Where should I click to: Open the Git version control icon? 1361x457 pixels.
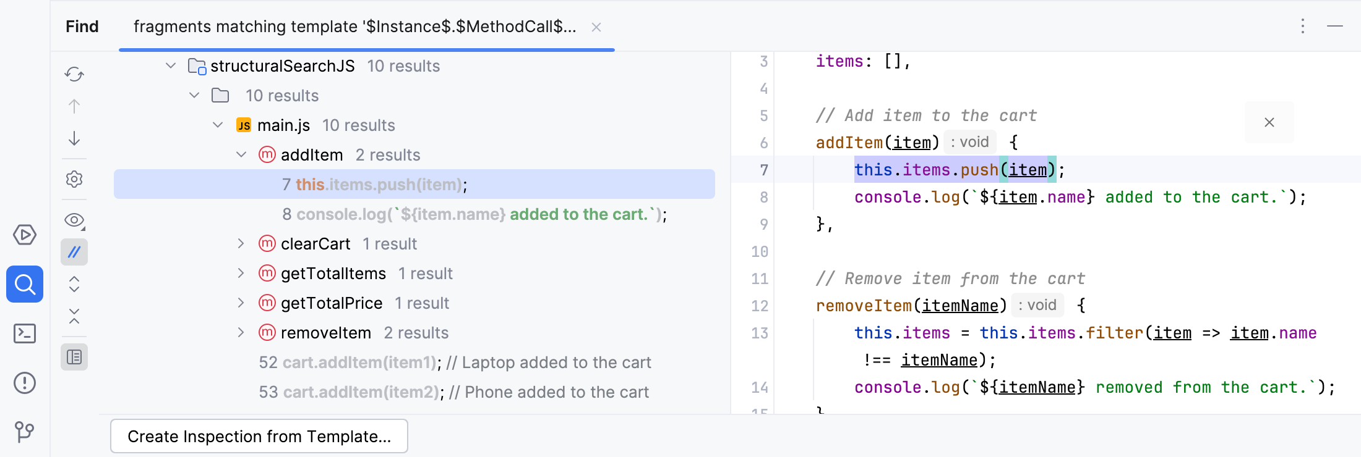[x=25, y=431]
